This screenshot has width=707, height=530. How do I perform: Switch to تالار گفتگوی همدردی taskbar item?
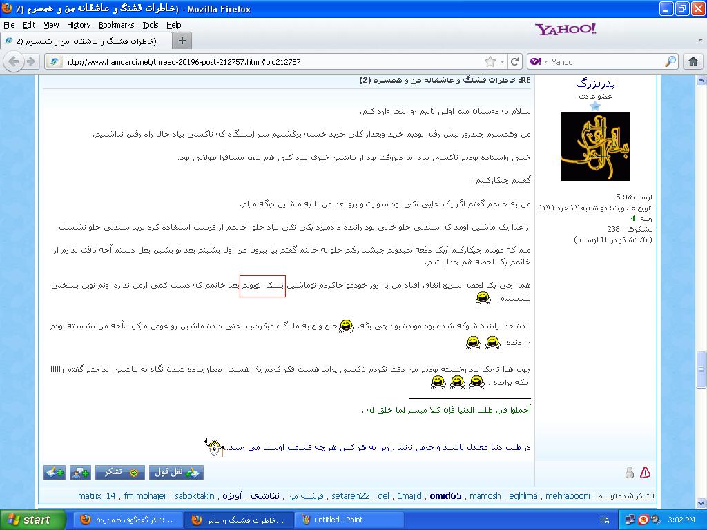128,520
